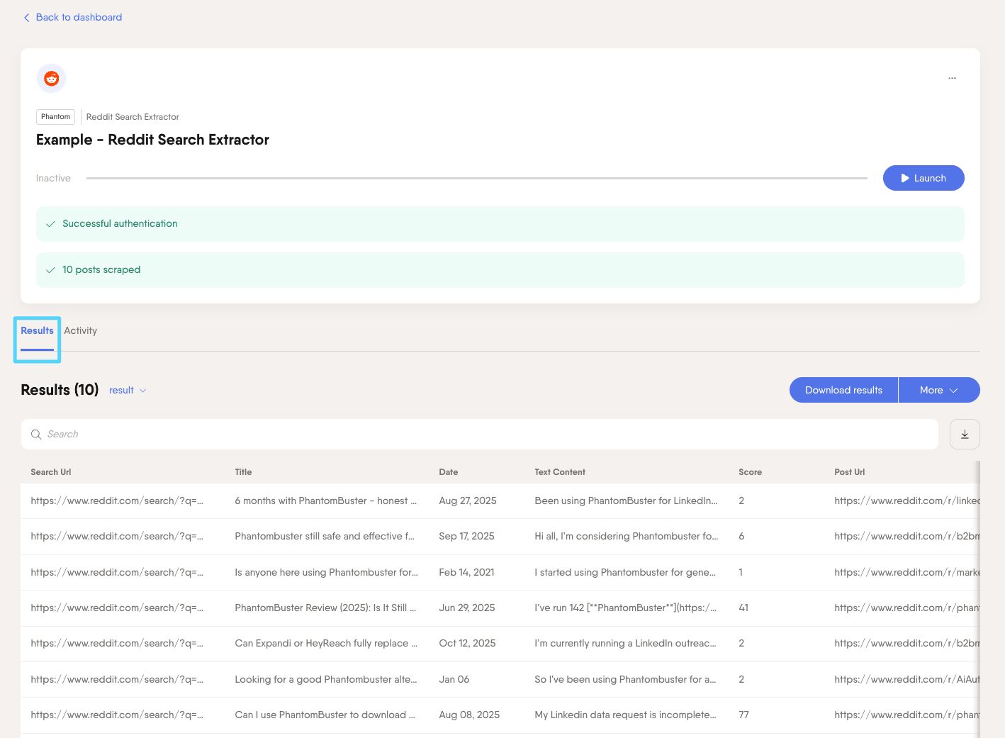The width and height of the screenshot is (1005, 738).
Task: Click the Reddit logo icon
Action: click(x=51, y=78)
